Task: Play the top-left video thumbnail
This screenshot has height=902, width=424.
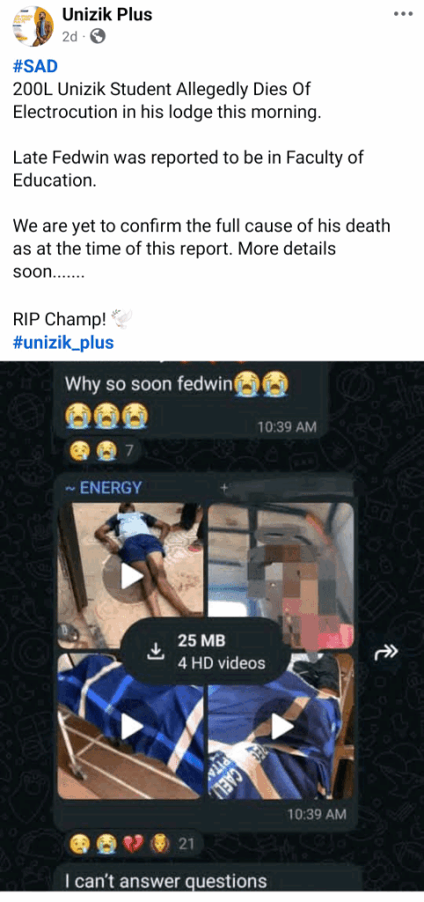Action: coord(130,575)
